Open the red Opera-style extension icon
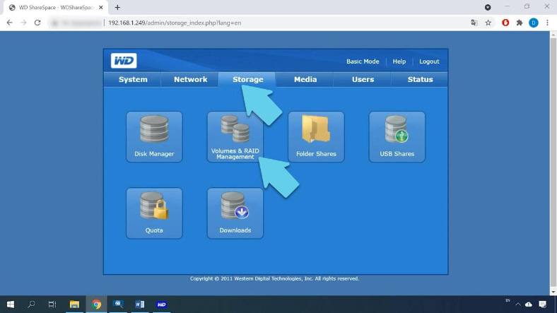 coord(505,23)
